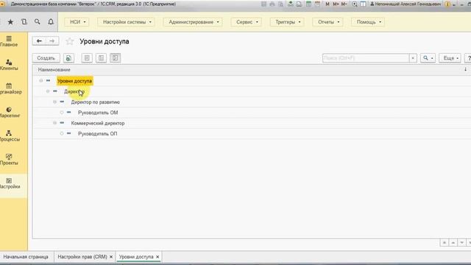Go forward with the right arrow button
The width and height of the screenshot is (471, 265).
[x=52, y=41]
